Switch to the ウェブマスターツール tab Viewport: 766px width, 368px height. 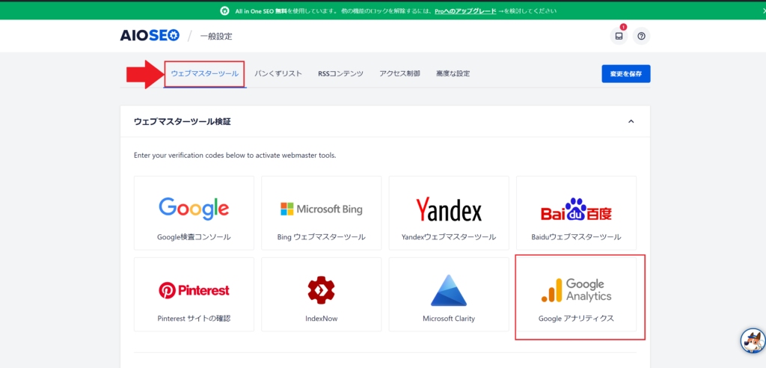click(205, 74)
